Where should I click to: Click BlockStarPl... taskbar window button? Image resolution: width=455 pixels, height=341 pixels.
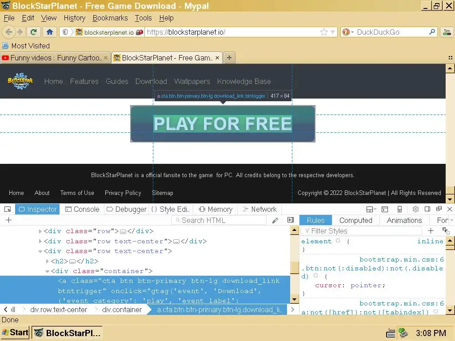67,333
